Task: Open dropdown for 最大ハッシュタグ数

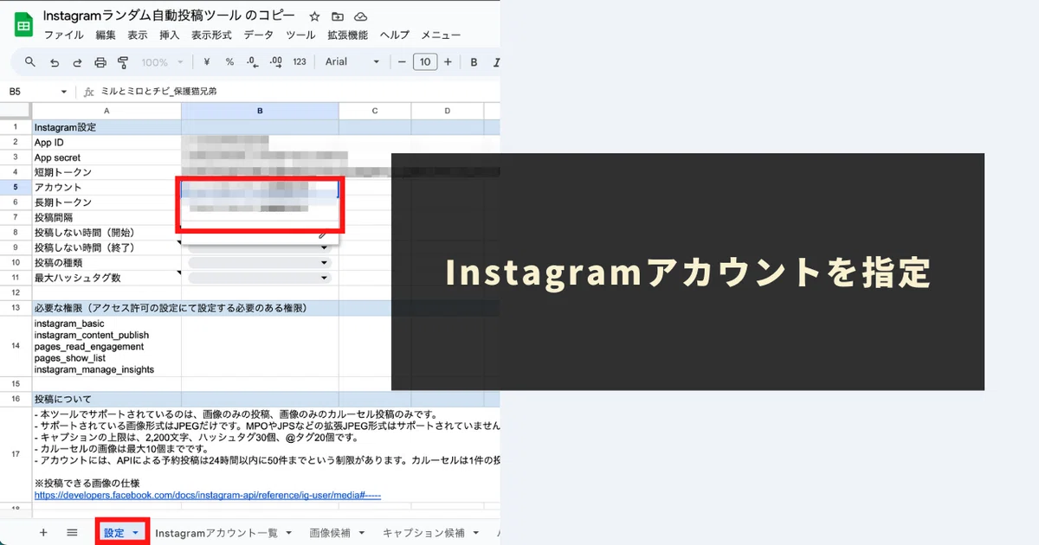Action: tap(325, 278)
